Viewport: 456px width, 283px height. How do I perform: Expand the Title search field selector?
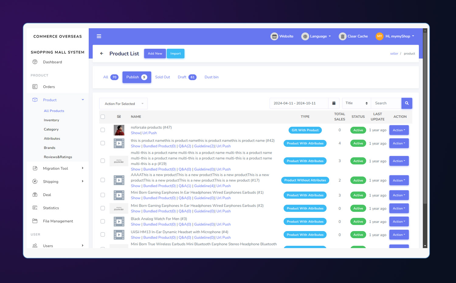tap(356, 103)
